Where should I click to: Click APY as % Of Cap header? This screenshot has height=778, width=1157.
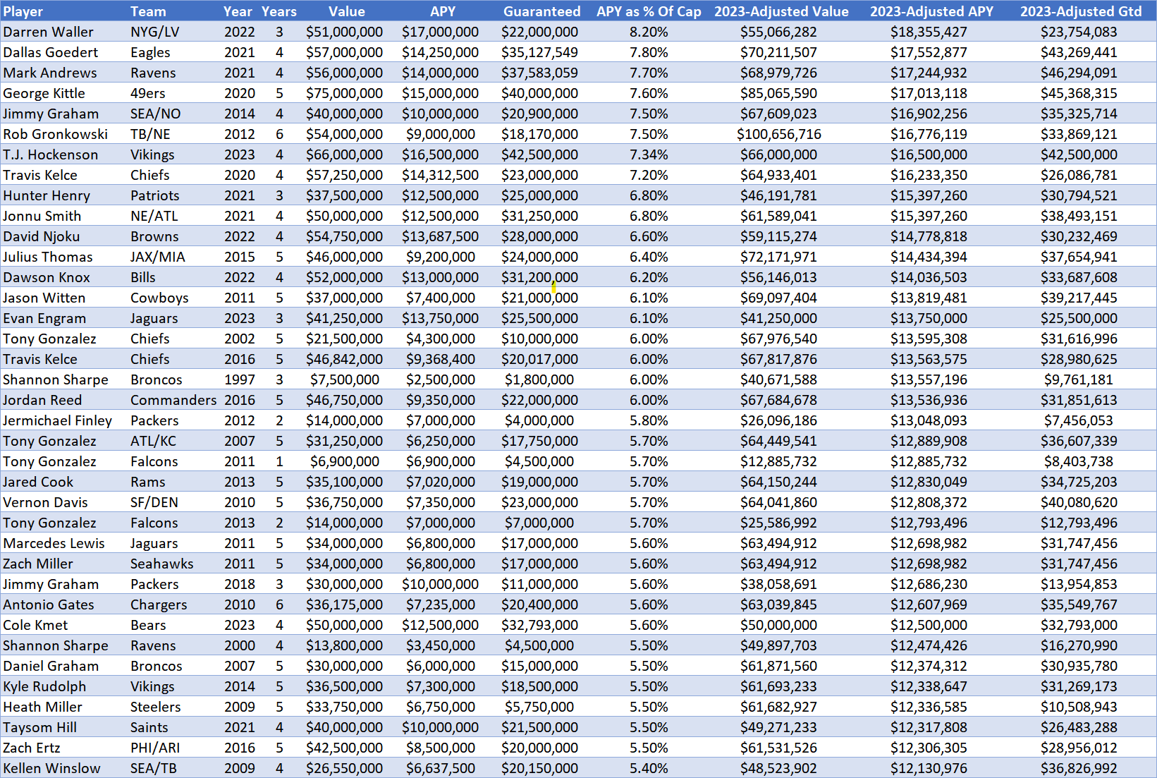click(649, 11)
